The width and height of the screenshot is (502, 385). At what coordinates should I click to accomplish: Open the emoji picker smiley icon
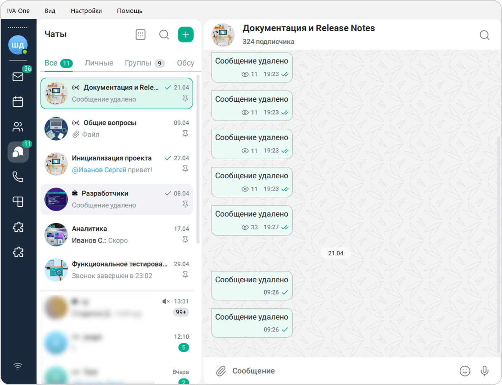465,371
